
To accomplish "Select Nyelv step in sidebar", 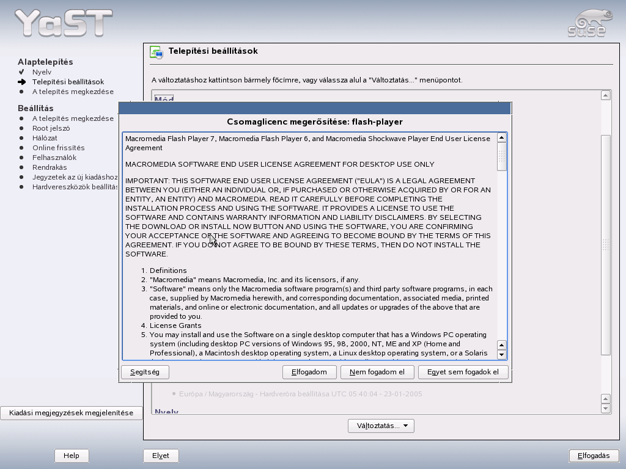I will (x=42, y=72).
